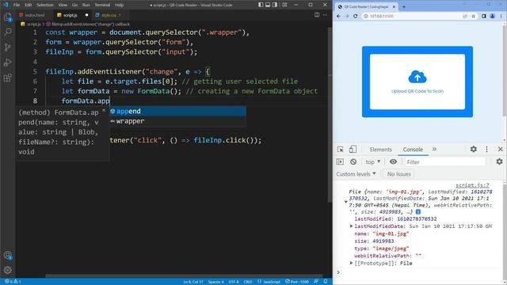Image resolution: width=507 pixels, height=285 pixels.
Task: Toggle the primary side bar layout icon
Action: pos(261,5)
